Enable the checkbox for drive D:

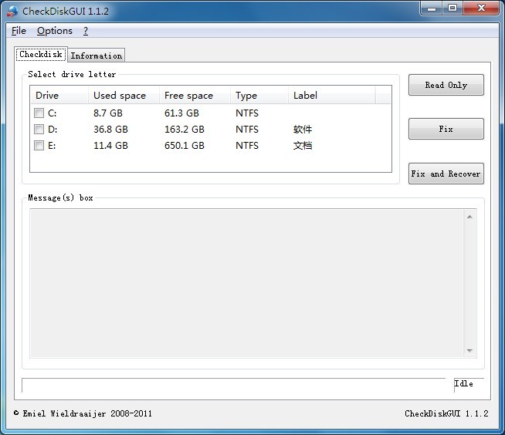(39, 130)
